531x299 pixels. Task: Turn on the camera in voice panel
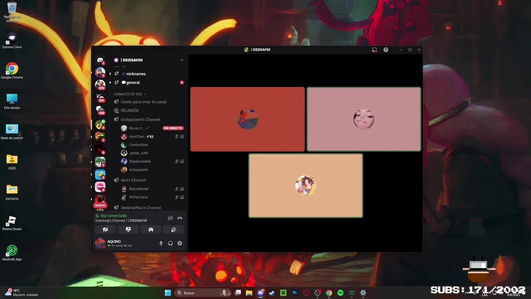tap(105, 229)
